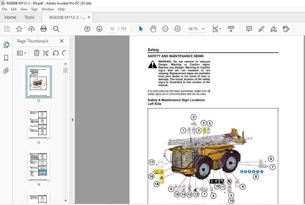Click the page number field showing 12
The width and height of the screenshot is (305, 205).
coord(112,29)
